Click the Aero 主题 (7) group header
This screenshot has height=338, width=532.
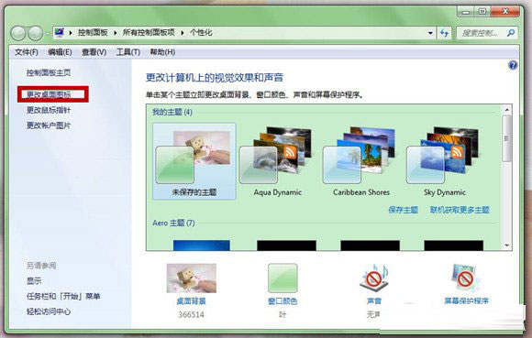173,224
